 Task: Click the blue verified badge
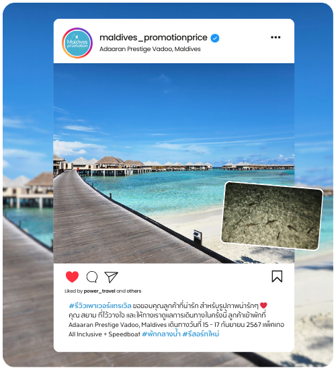pos(214,38)
